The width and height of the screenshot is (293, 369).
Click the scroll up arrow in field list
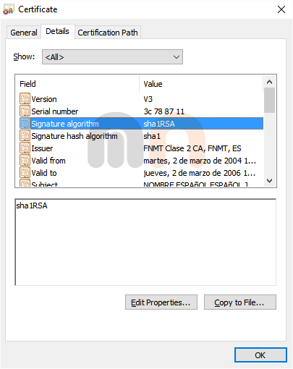[x=269, y=82]
